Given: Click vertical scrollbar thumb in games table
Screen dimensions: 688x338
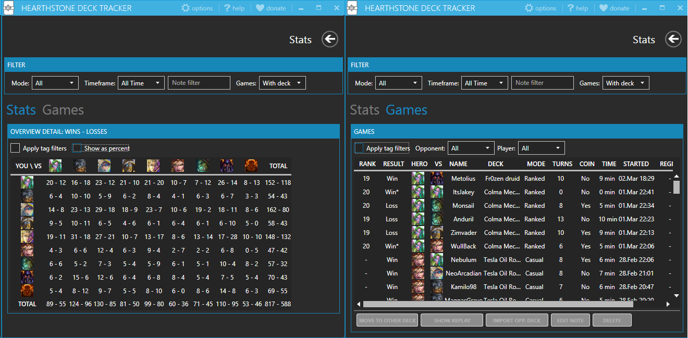Looking at the screenshot, I should click(x=677, y=187).
